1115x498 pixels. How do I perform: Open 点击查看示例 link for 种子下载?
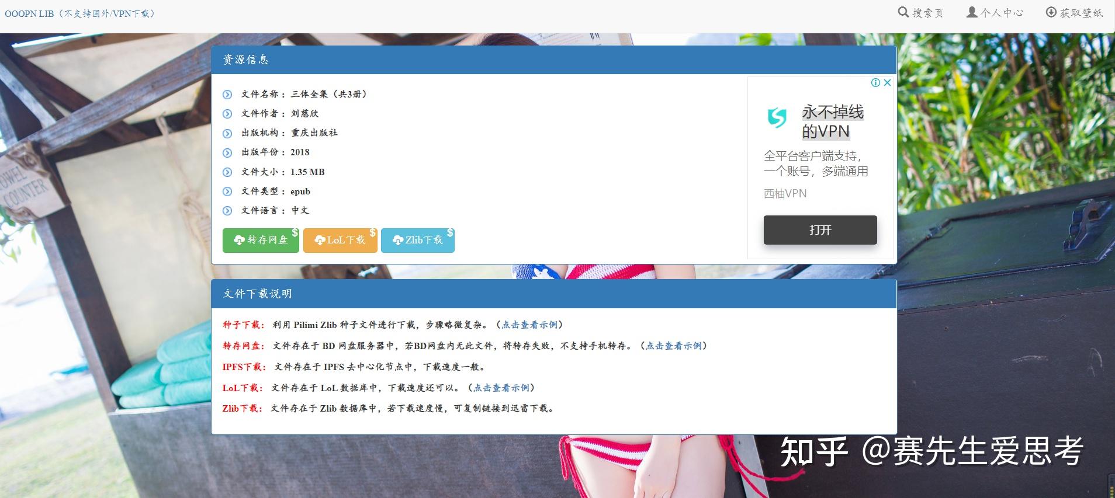pyautogui.click(x=529, y=325)
